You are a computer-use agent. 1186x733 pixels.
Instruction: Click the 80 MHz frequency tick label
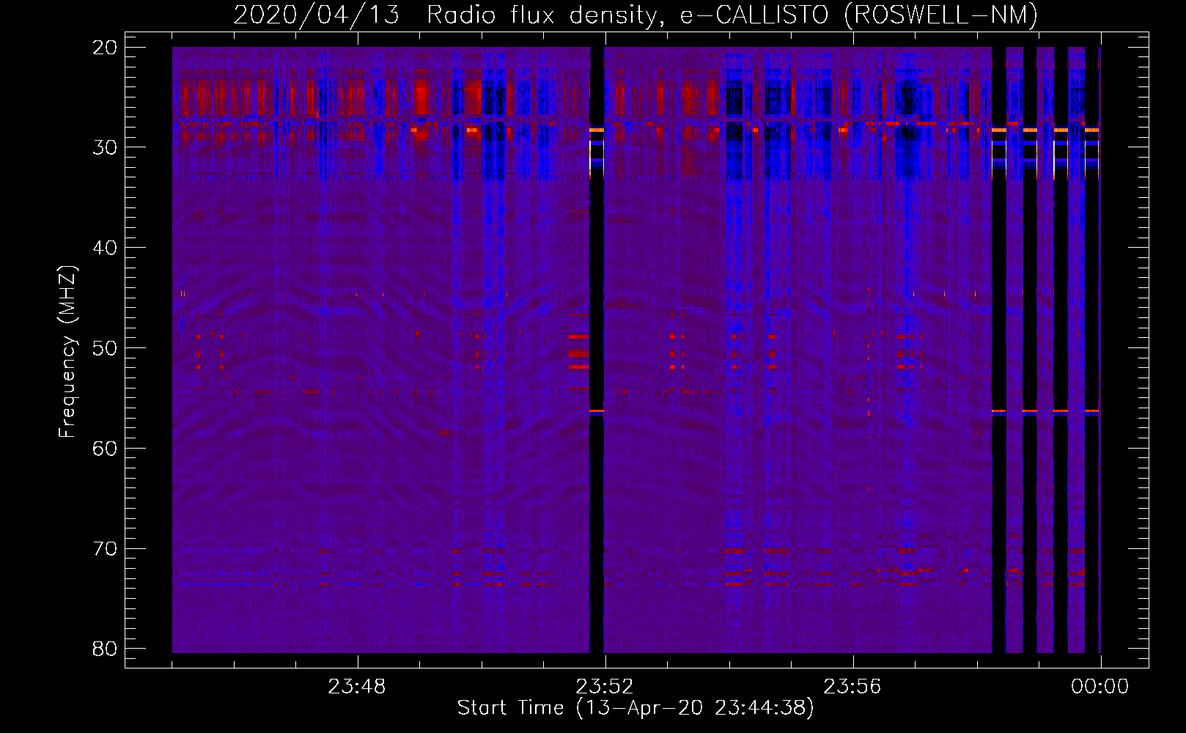tap(106, 649)
